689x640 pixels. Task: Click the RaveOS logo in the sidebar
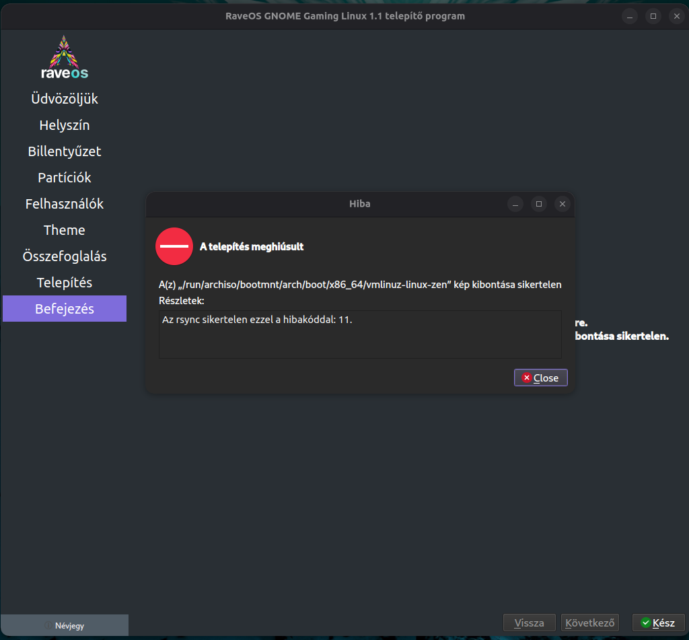65,57
